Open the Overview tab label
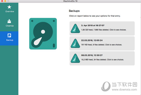141x95 pixels. [x=10, y=12]
